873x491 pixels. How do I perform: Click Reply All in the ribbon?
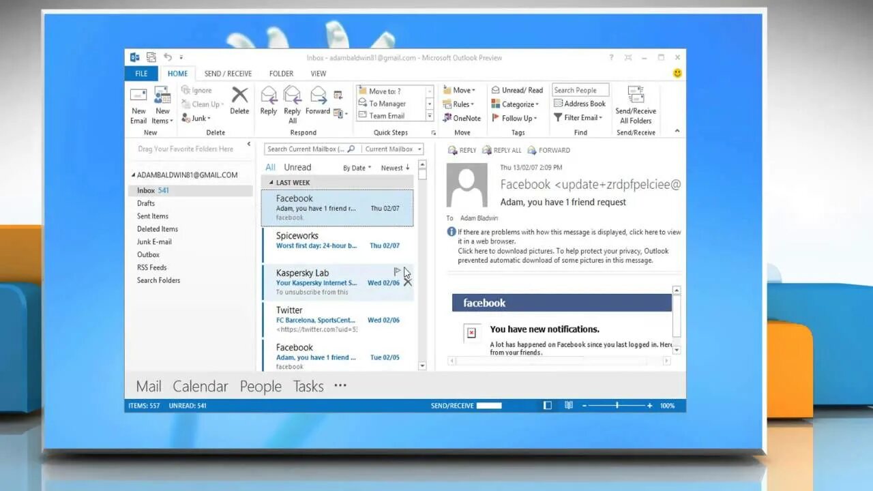pyautogui.click(x=293, y=105)
